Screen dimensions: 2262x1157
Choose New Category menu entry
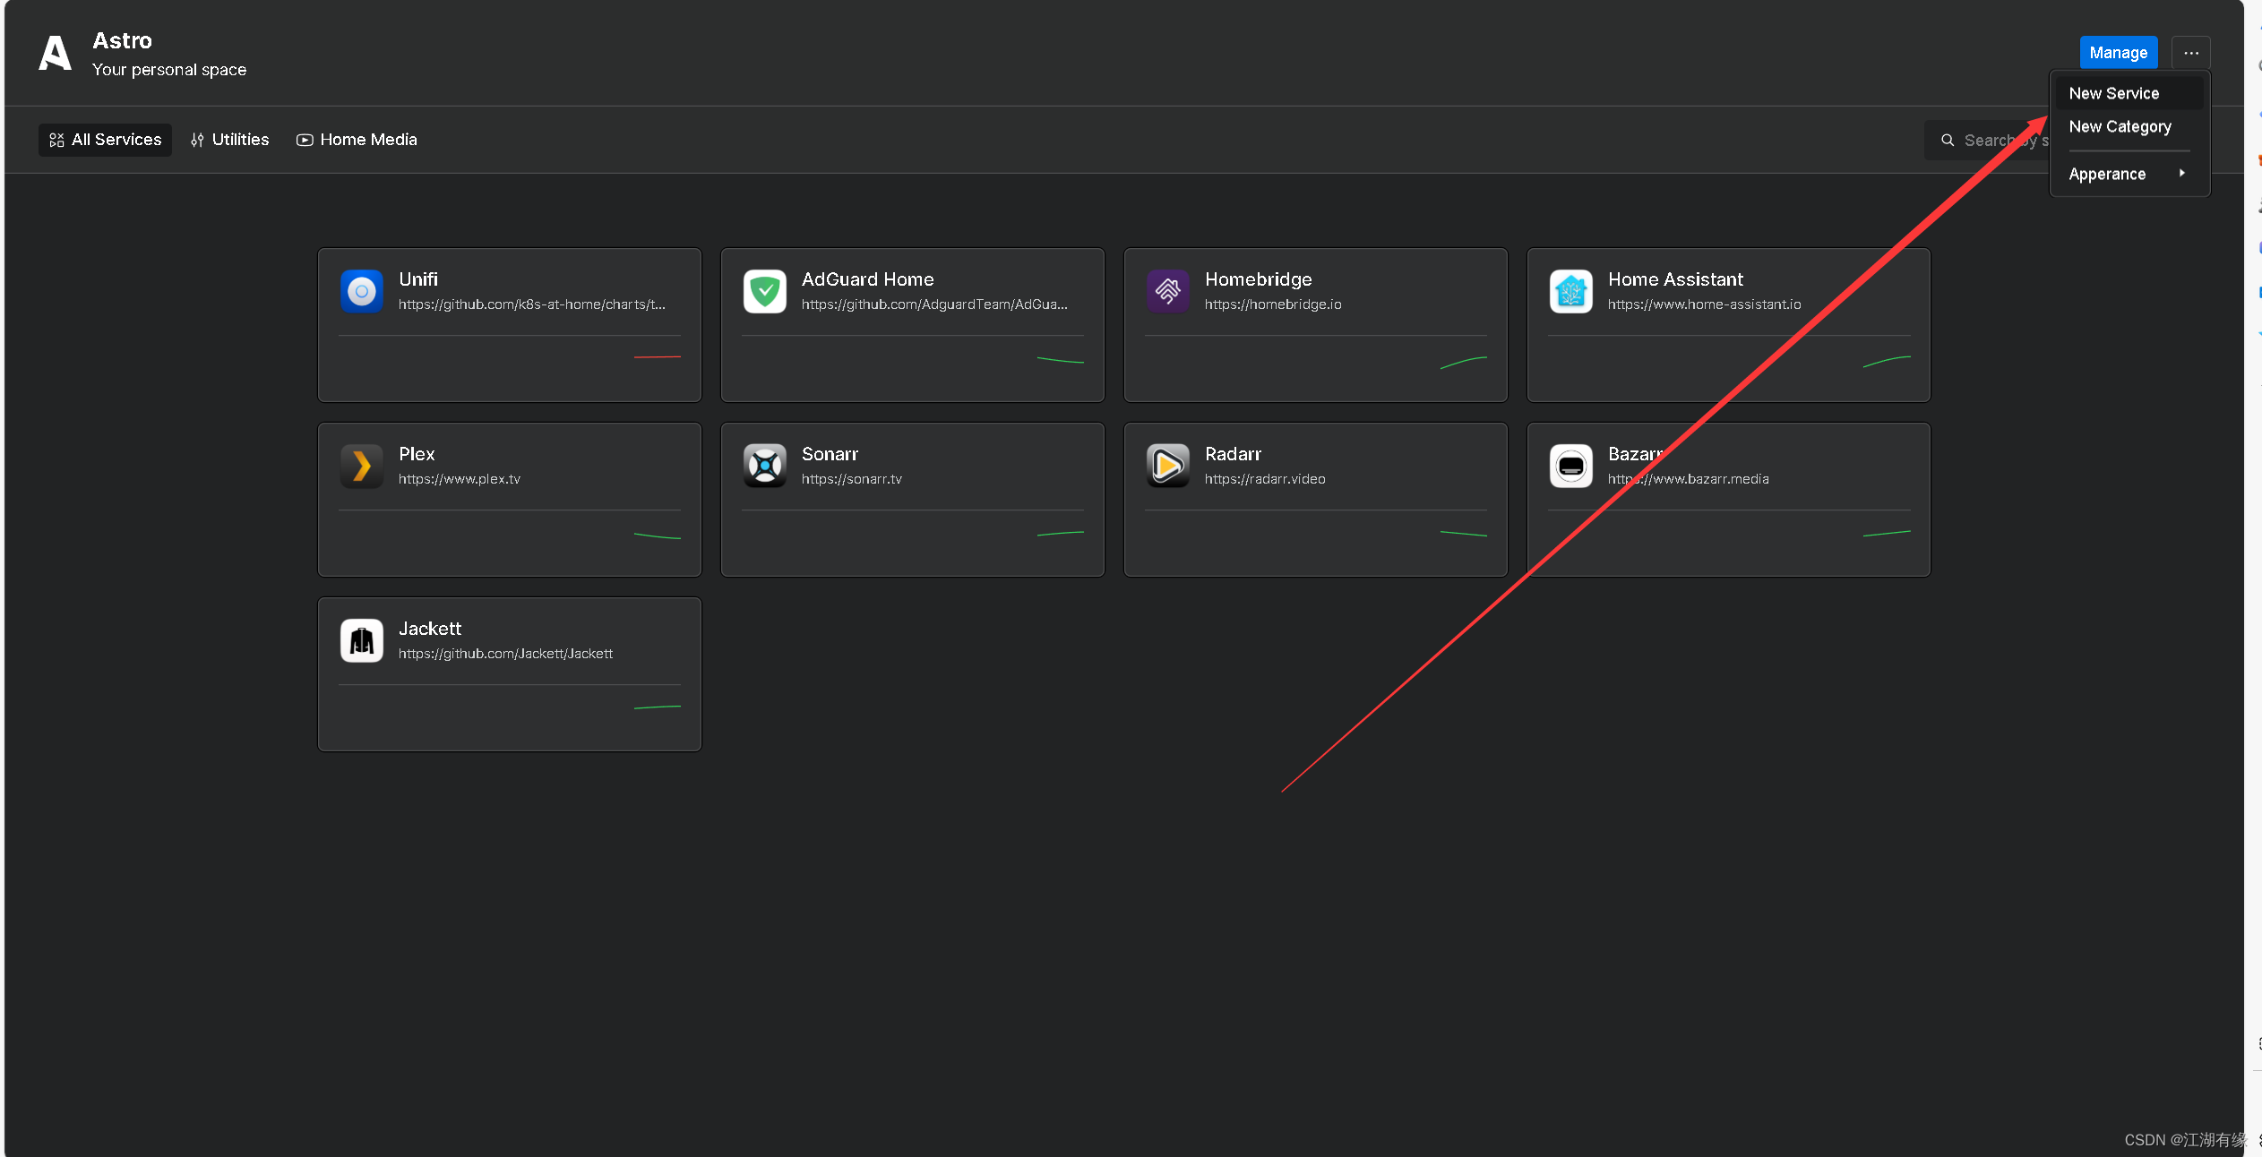(2120, 127)
